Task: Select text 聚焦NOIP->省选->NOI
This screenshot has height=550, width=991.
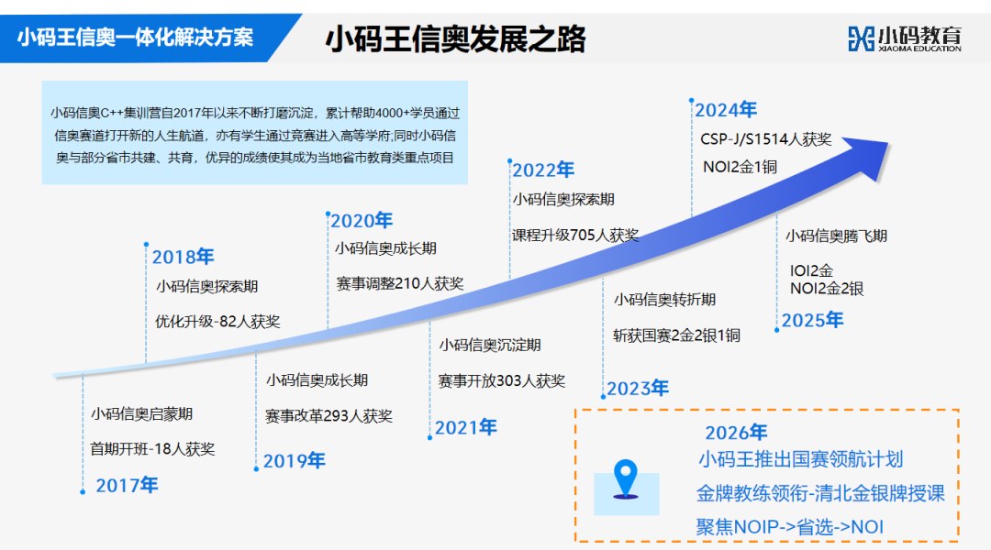Action: (790, 527)
